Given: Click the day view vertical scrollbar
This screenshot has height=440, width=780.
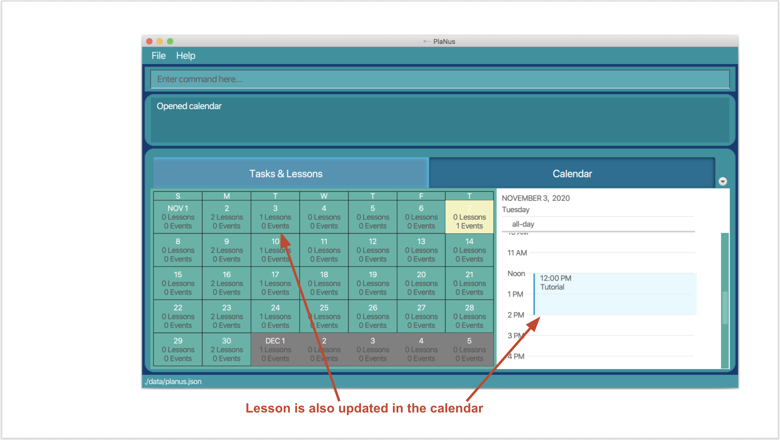Looking at the screenshot, I should pyautogui.click(x=725, y=300).
